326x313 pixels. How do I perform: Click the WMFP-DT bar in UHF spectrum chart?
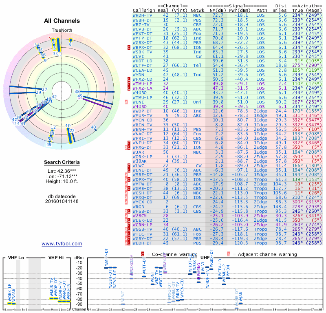pyautogui.click(x=106, y=267)
